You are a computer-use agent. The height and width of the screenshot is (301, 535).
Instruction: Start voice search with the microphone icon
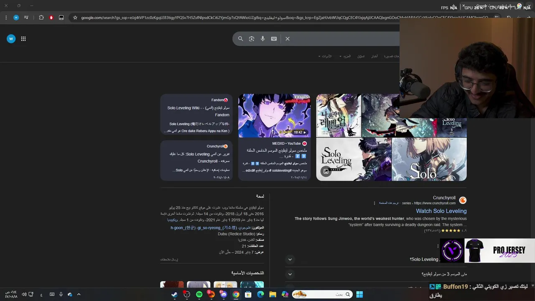(262, 38)
